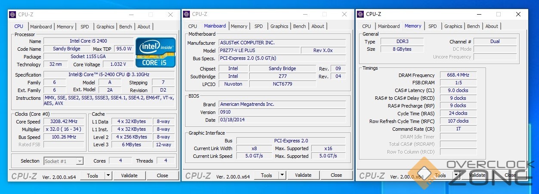Minimize the first CPU-Z window
Viewport: 539px width, 194px height.
(131, 14)
